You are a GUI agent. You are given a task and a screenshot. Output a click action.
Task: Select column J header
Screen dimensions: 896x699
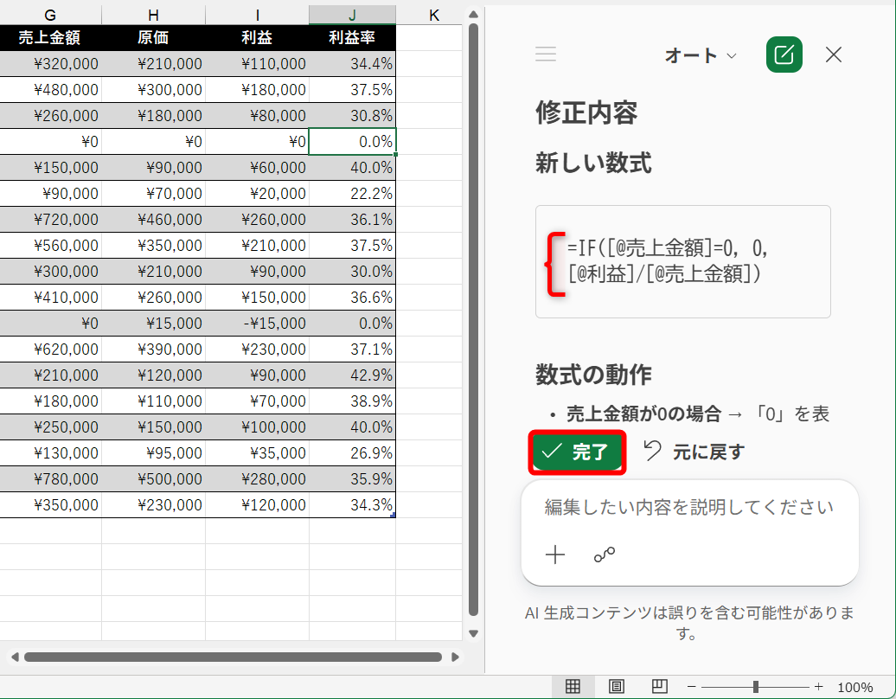coord(352,15)
